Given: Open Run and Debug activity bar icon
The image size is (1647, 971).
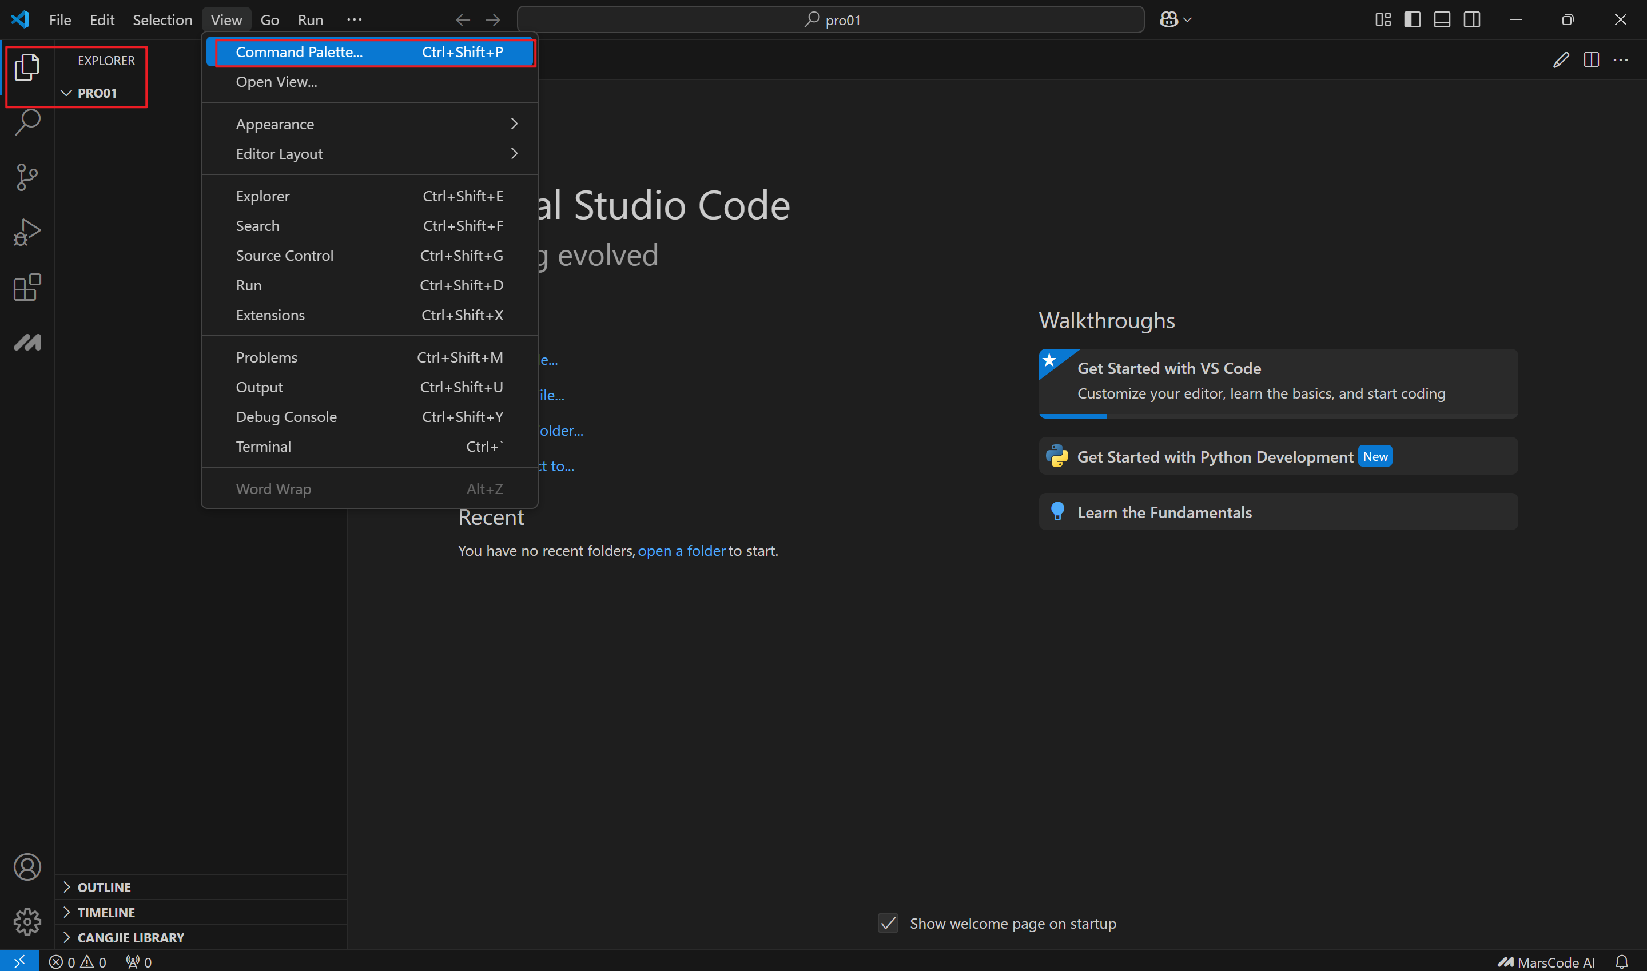Looking at the screenshot, I should tap(27, 232).
